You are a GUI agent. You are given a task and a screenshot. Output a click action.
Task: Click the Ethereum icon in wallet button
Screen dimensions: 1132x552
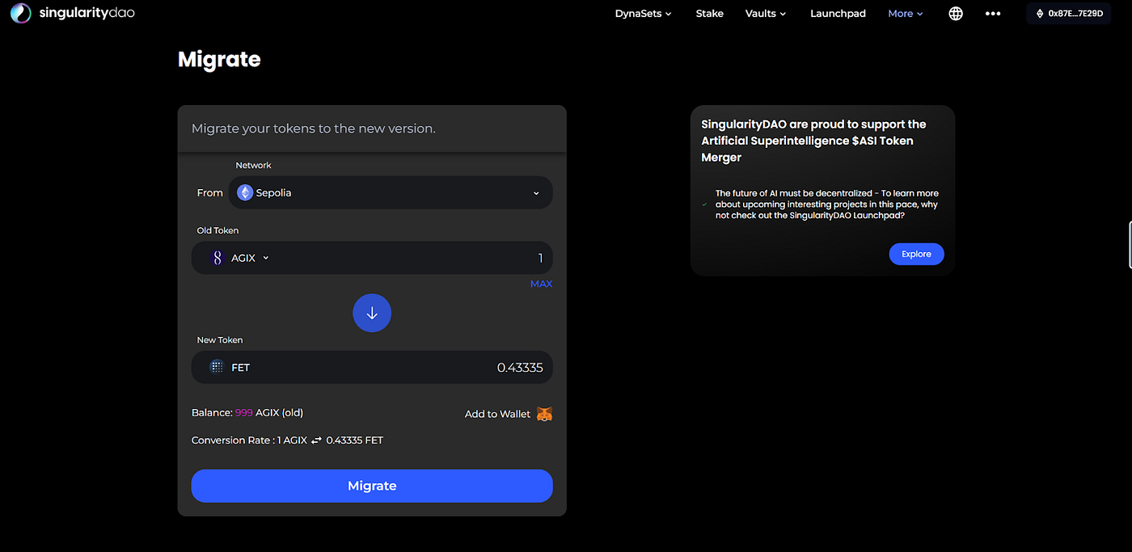pyautogui.click(x=1040, y=14)
